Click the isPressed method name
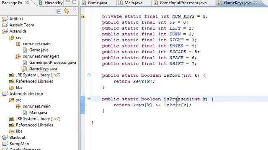 (x=176, y=99)
